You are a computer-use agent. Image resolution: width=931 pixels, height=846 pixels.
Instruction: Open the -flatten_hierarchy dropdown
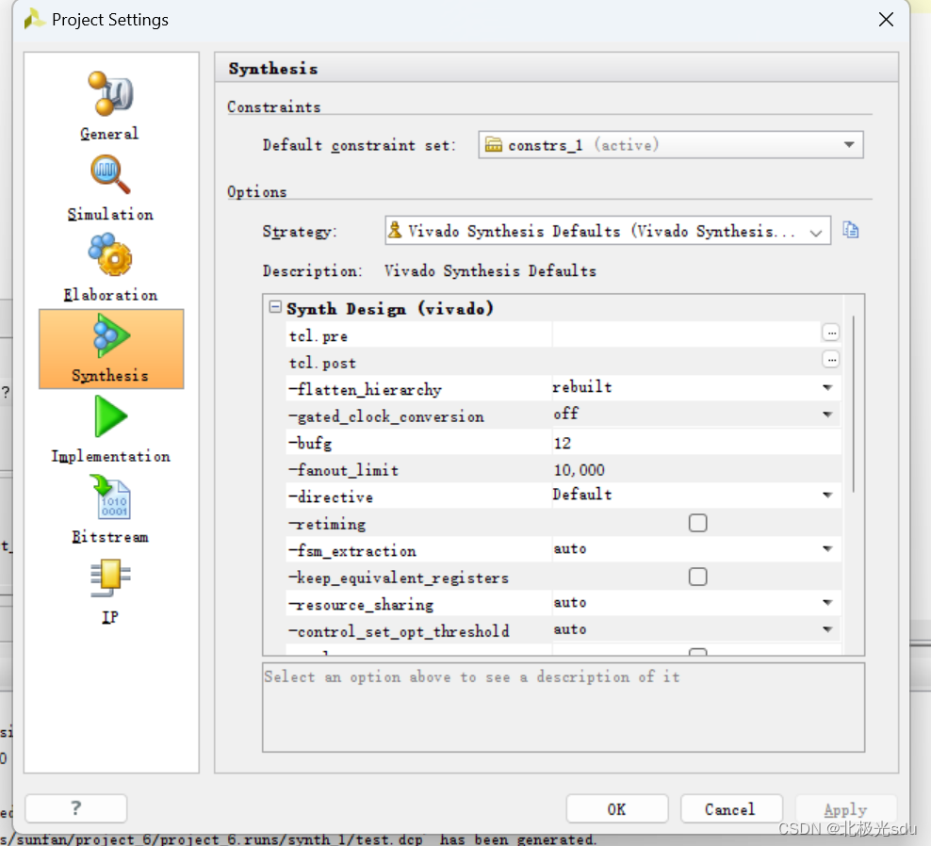(x=827, y=388)
